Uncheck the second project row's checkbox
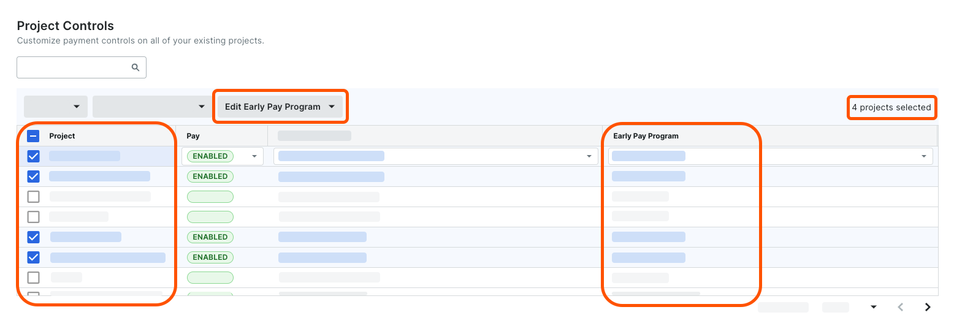The image size is (954, 334). coord(34,176)
